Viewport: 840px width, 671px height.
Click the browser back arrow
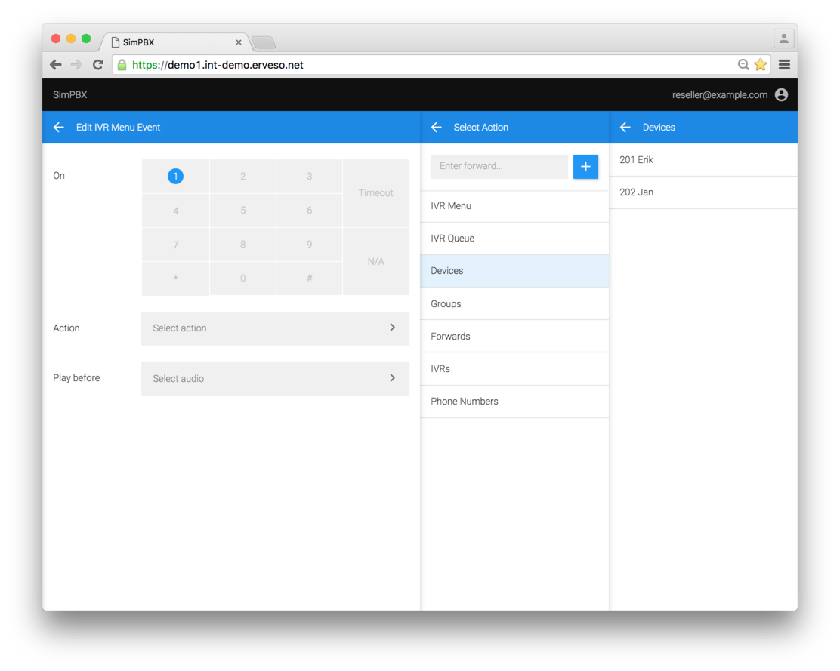tap(56, 65)
